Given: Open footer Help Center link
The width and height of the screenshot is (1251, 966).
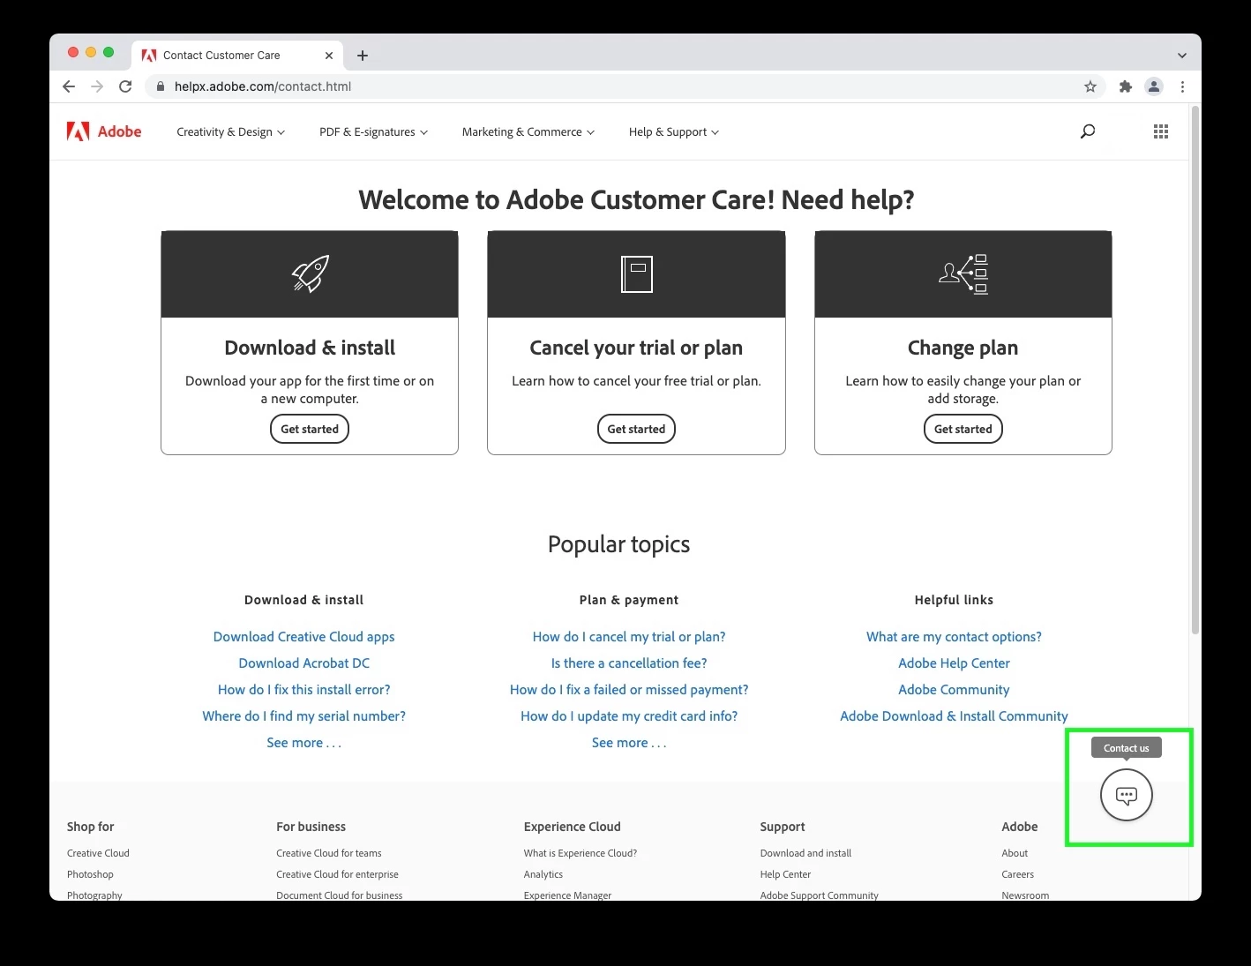Looking at the screenshot, I should (785, 874).
